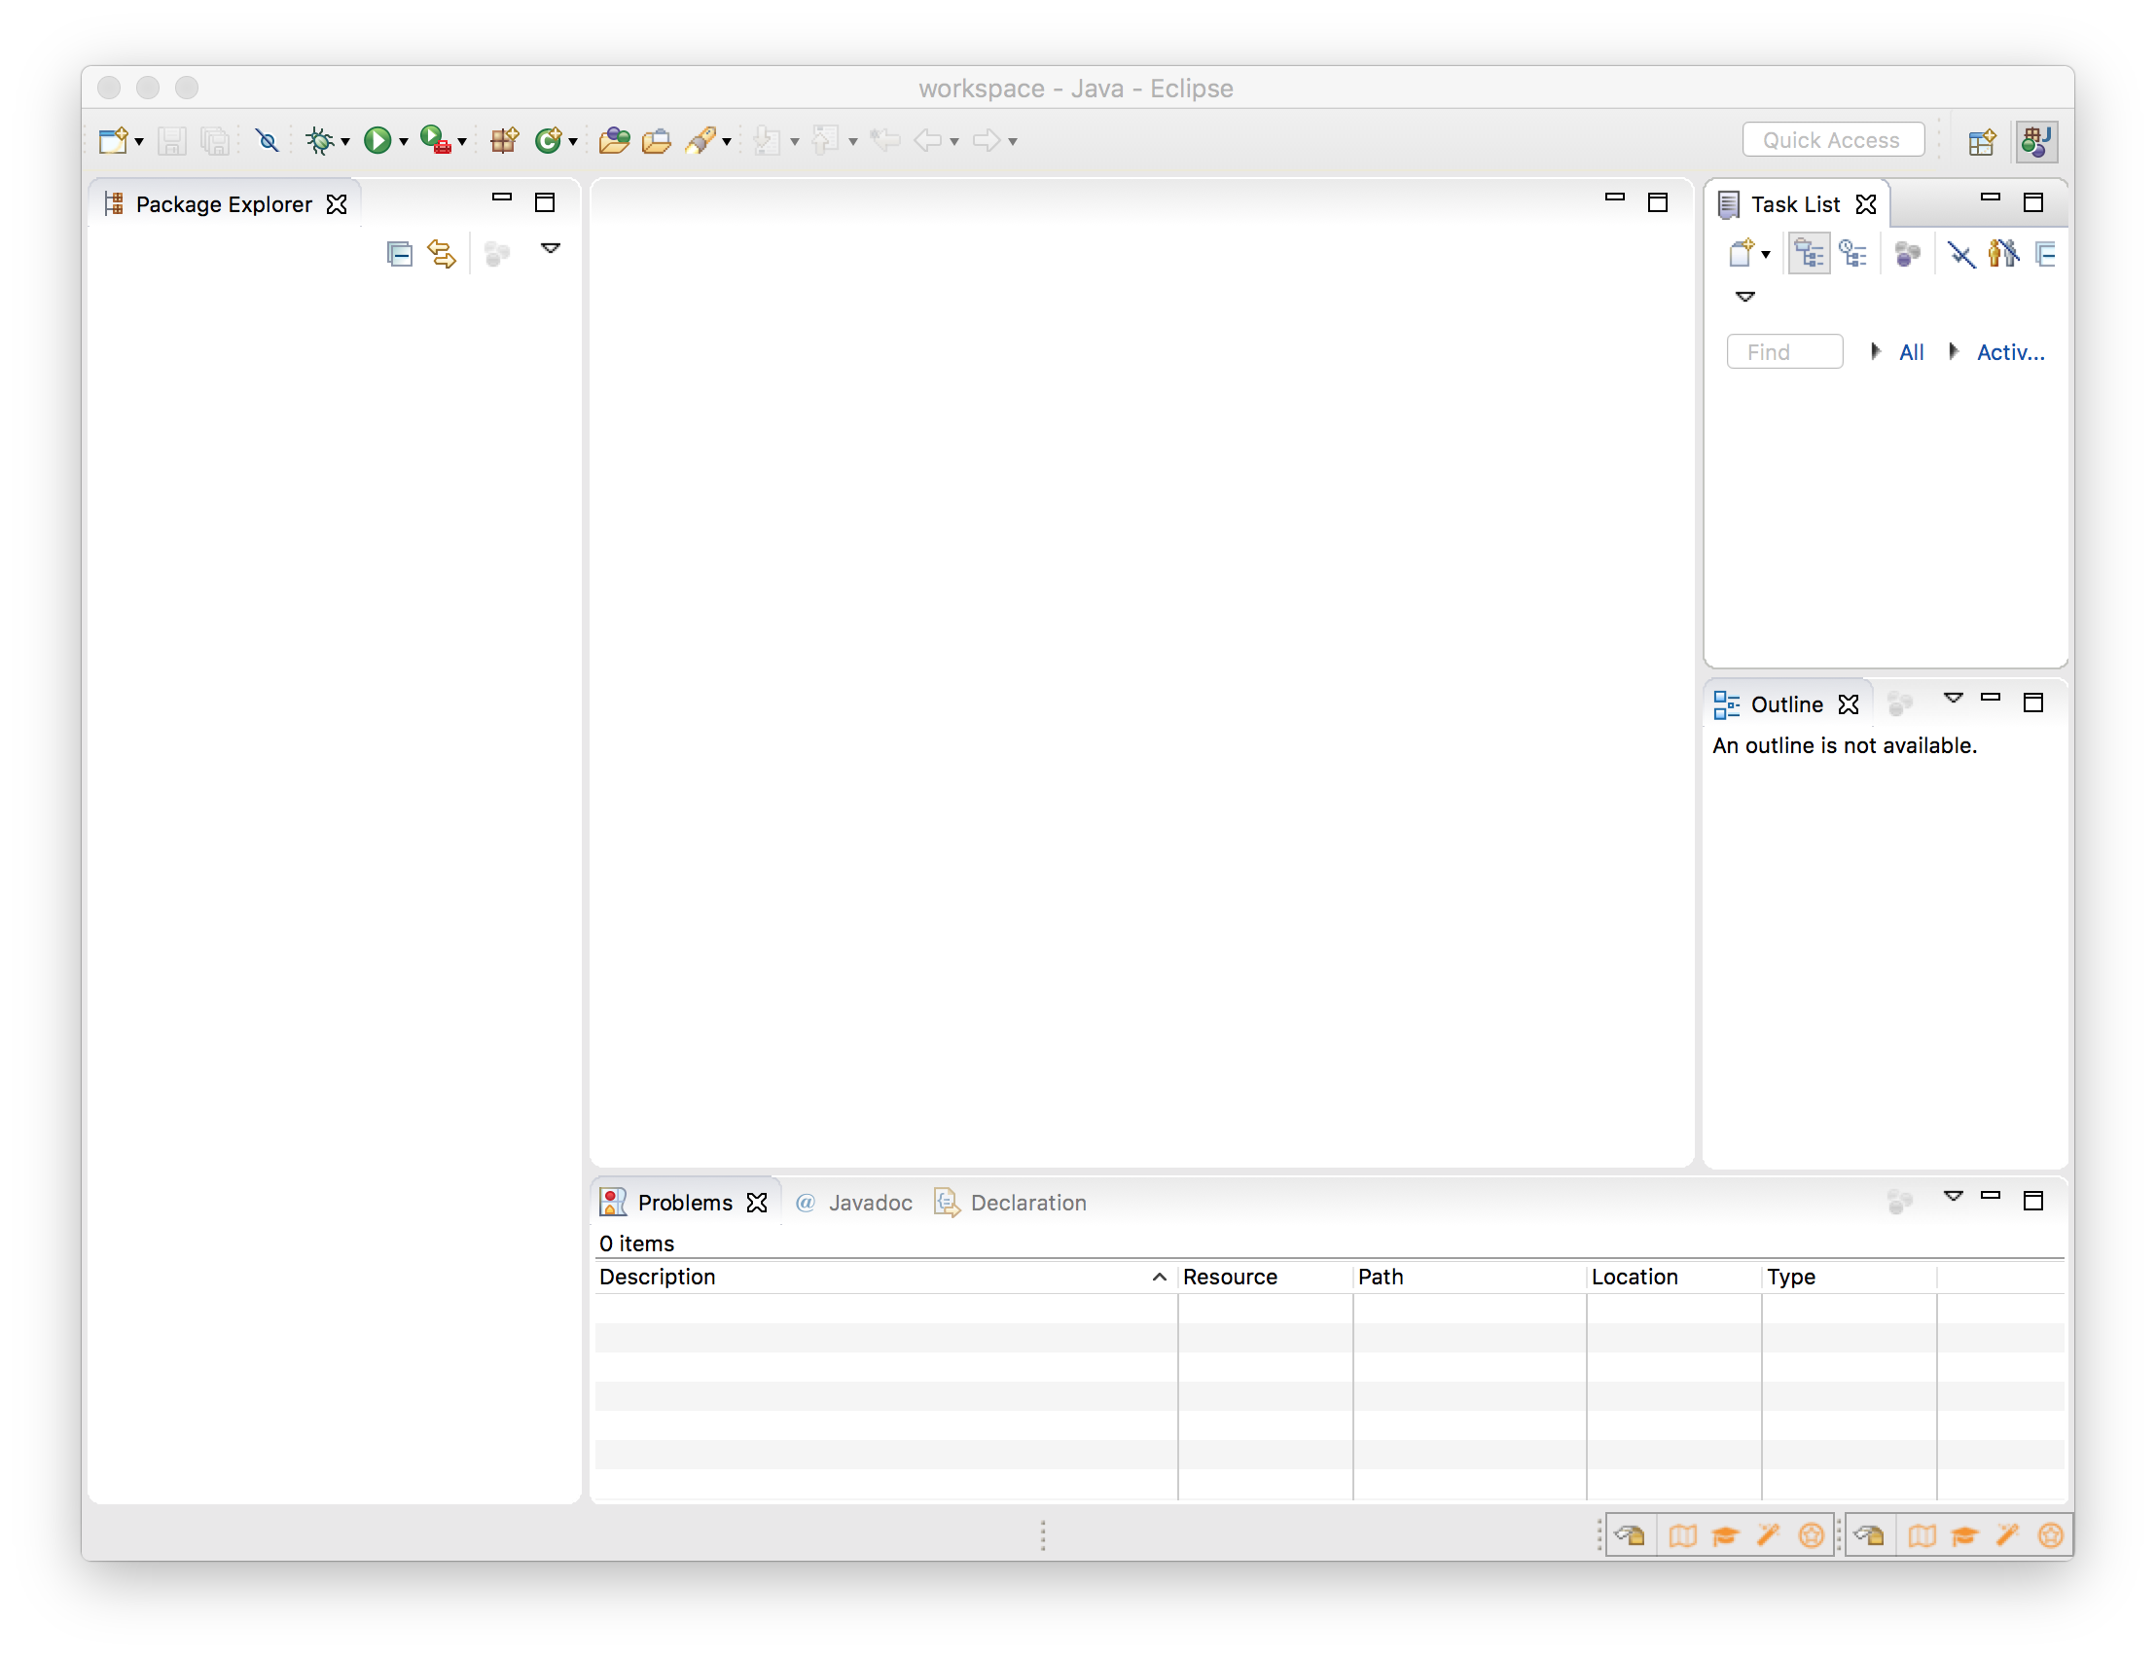The width and height of the screenshot is (2156, 1658).
Task: Sort problems by the Path column
Action: [1468, 1276]
